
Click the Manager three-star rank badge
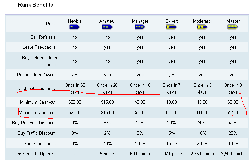pos(140,27)
